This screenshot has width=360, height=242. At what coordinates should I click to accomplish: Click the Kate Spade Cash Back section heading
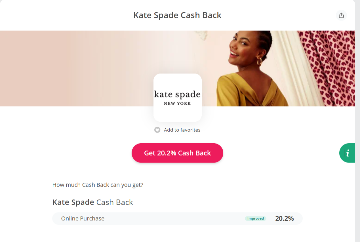point(93,202)
